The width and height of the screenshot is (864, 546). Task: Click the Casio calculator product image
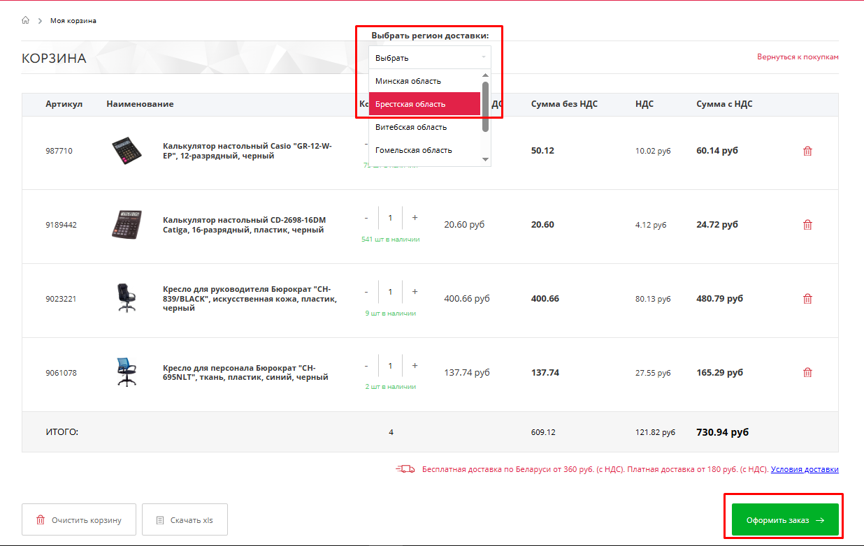pyautogui.click(x=127, y=151)
